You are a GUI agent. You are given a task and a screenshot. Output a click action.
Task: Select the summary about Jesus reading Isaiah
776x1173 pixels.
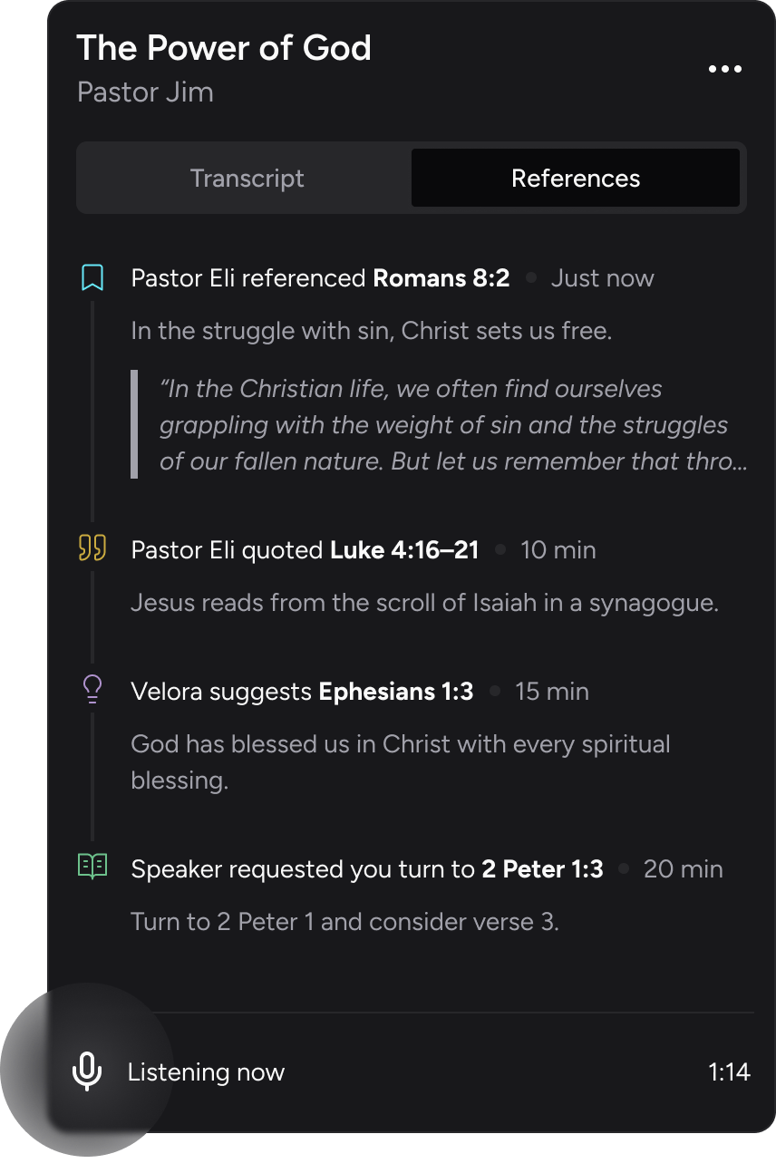click(424, 603)
